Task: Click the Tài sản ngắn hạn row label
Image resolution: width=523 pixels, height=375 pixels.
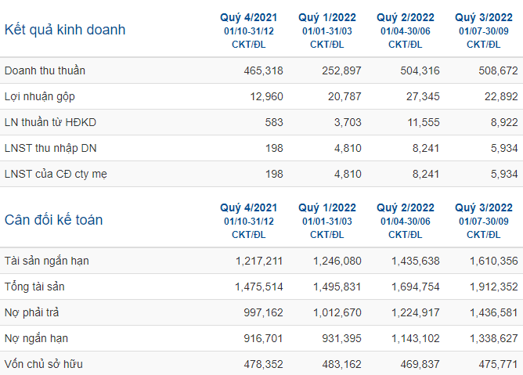Action: [x=47, y=261]
